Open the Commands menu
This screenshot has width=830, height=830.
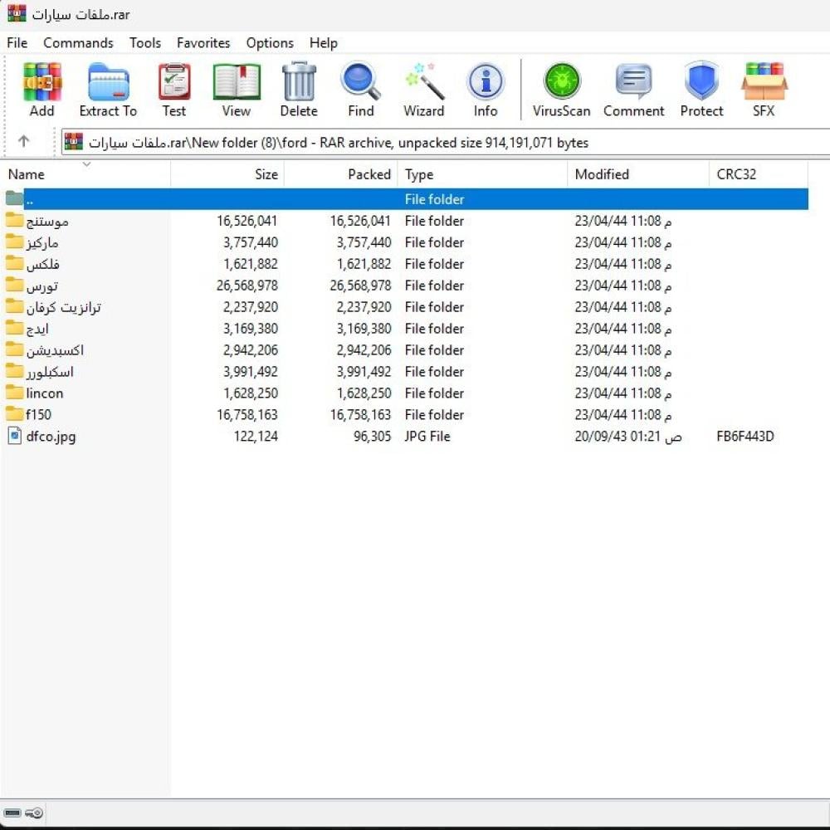tap(78, 43)
